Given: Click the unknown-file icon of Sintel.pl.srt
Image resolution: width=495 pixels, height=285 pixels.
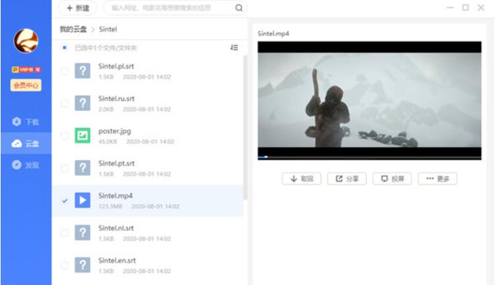Looking at the screenshot, I should (x=82, y=71).
